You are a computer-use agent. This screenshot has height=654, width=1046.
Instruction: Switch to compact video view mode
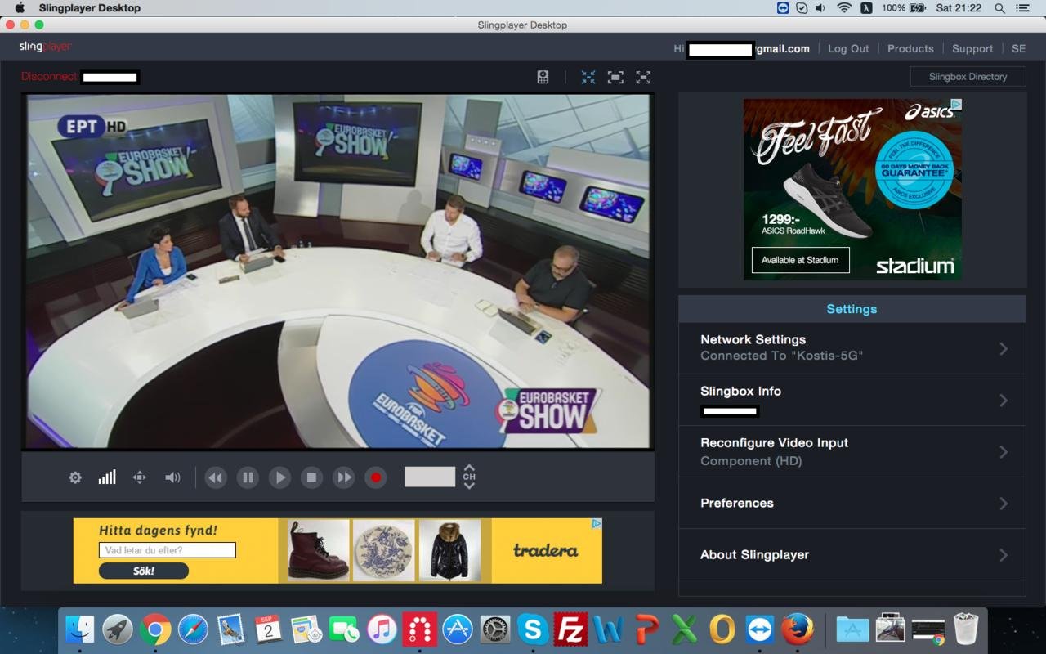[x=588, y=77]
